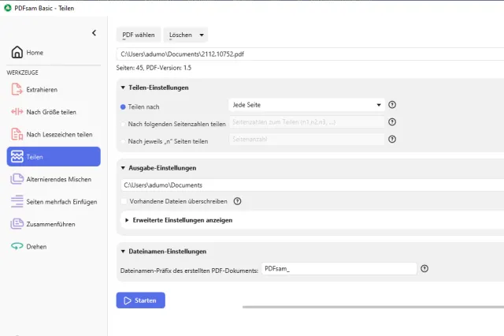The height and width of the screenshot is (336, 504).
Task: Select Nach Größe teilen tool
Action: click(x=50, y=112)
